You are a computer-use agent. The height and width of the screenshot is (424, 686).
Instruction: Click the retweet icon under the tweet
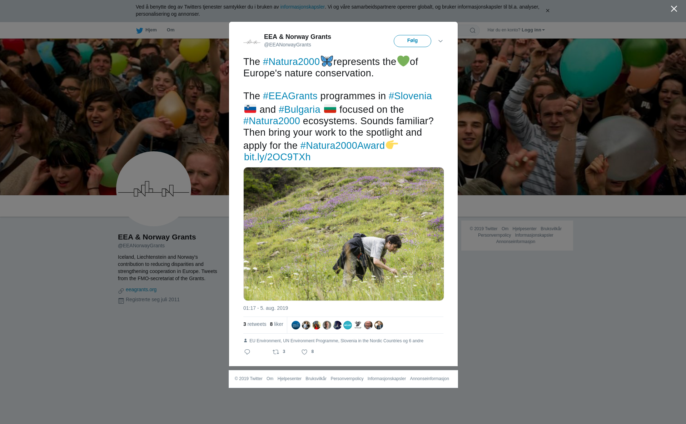point(276,352)
